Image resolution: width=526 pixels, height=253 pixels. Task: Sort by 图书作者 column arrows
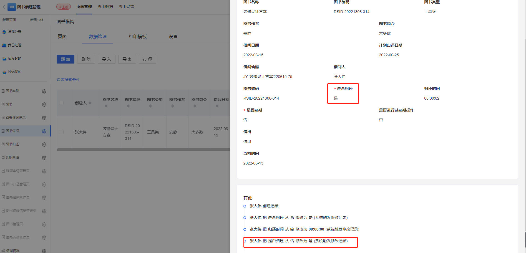173,106
